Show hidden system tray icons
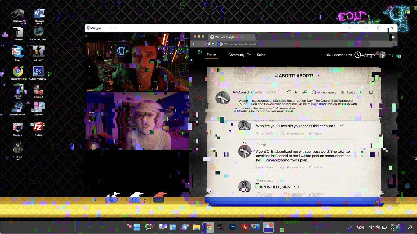 (351, 227)
